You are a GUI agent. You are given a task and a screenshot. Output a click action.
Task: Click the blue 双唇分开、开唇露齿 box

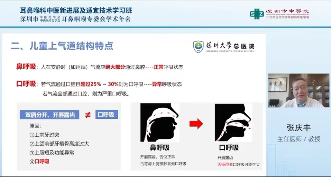[x=49, y=115]
